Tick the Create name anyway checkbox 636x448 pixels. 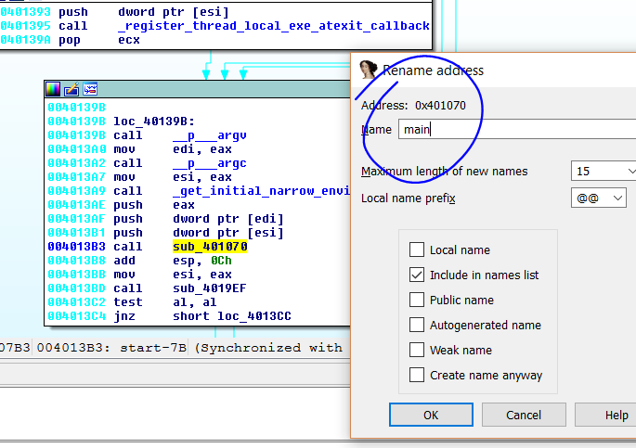click(x=417, y=375)
